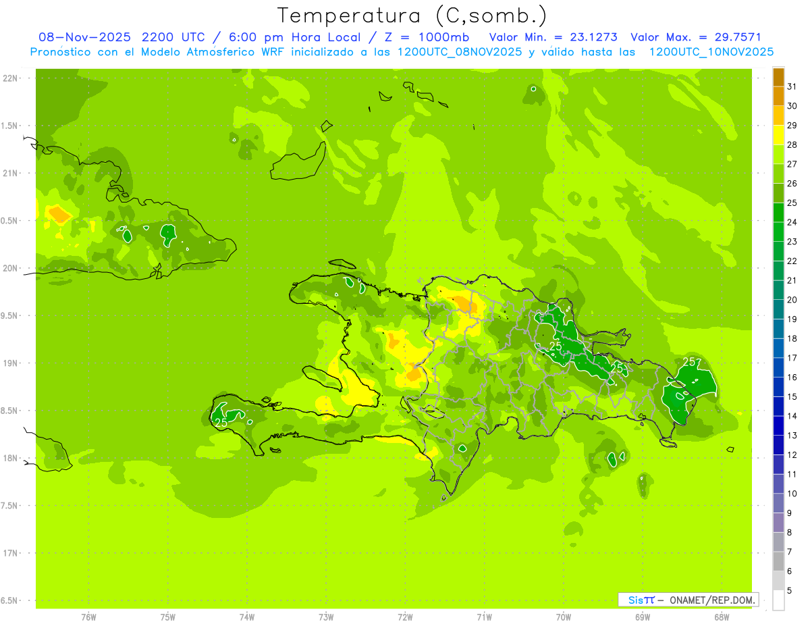Click the 68W longitude axis label
810x626 pixels.
pos(722,616)
